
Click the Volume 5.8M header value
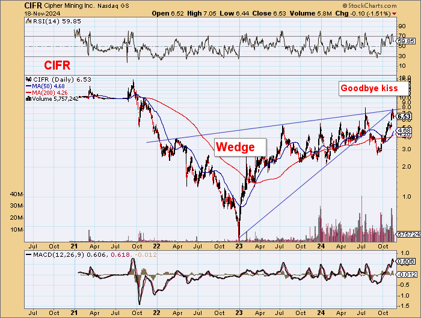click(x=310, y=13)
